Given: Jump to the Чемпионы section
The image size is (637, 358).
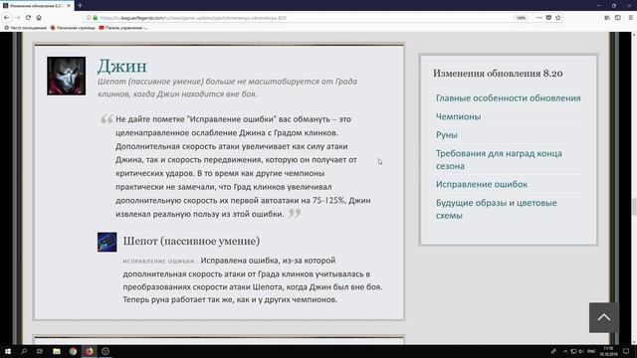Looking at the screenshot, I should tap(458, 116).
